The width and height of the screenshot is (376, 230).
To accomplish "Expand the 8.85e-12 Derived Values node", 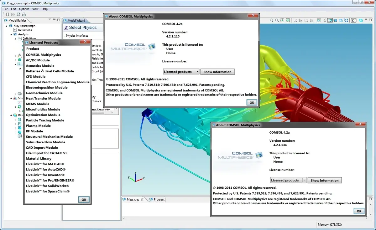I will pos(15,124).
